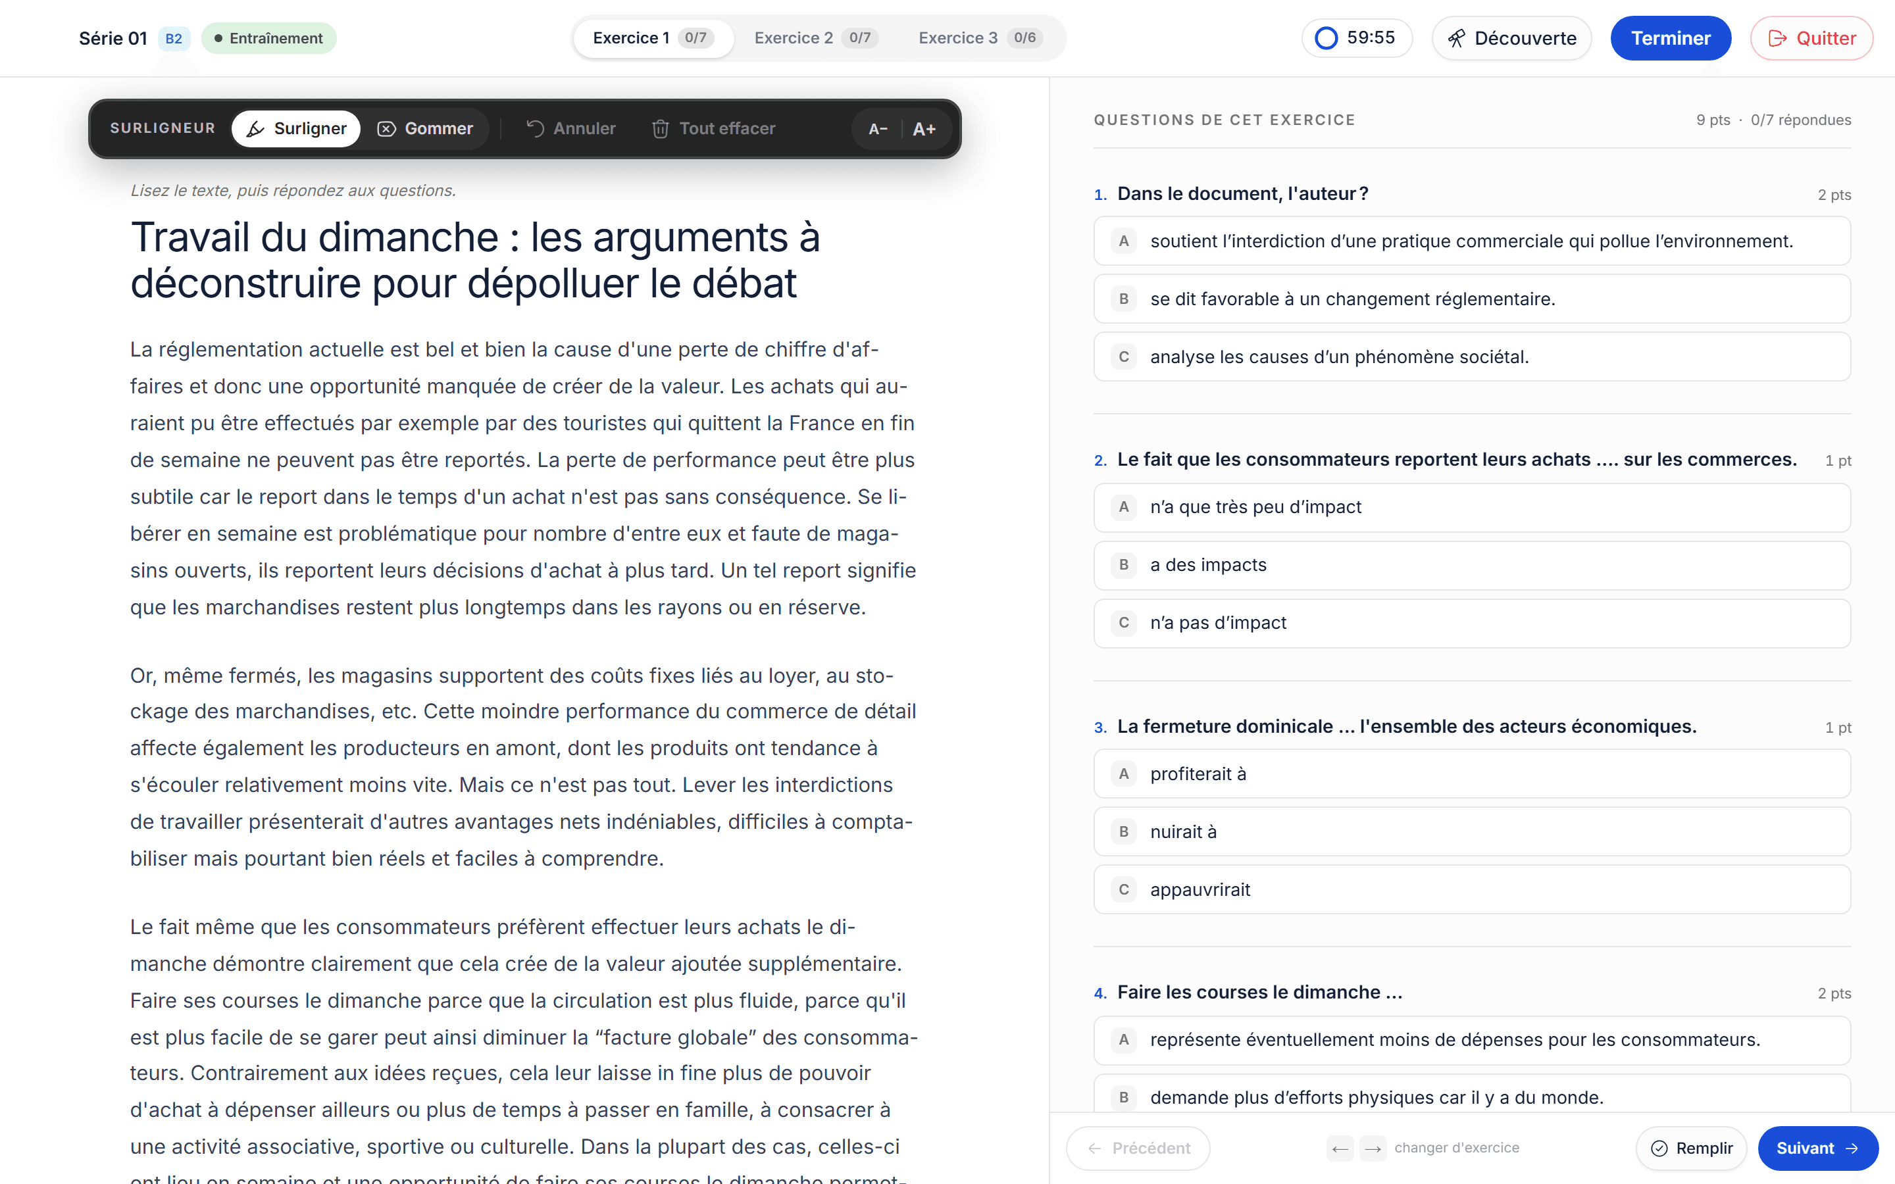The width and height of the screenshot is (1895, 1184).
Task: Click the right arrow changer d'exercice key
Action: [1373, 1148]
